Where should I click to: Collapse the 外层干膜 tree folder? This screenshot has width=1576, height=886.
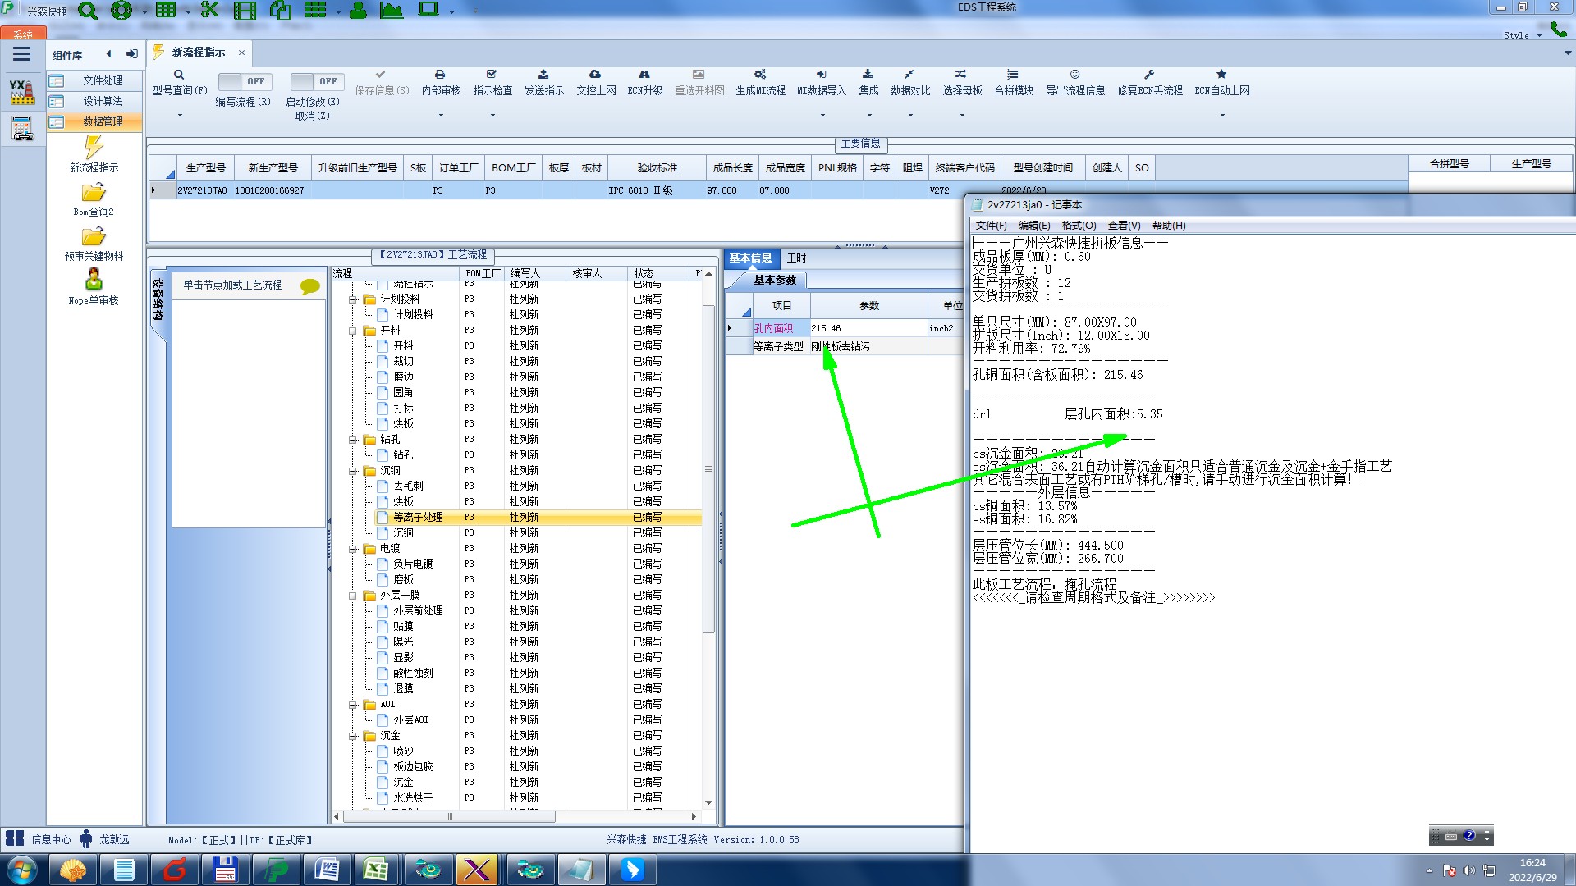[353, 596]
